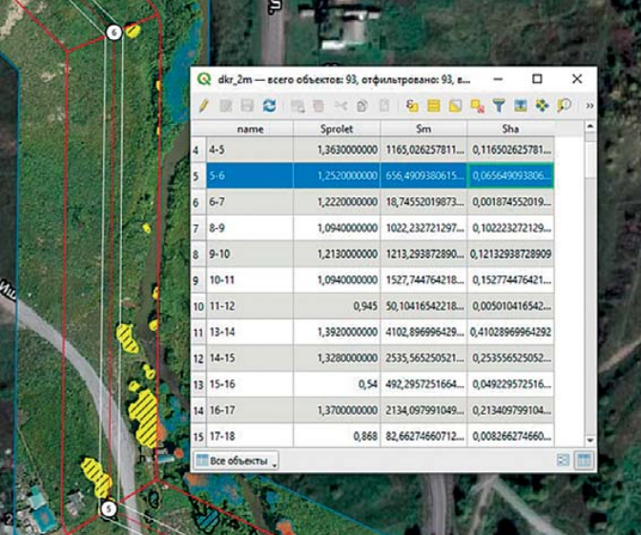
Task: Switch to table view
Action: [x=583, y=461]
